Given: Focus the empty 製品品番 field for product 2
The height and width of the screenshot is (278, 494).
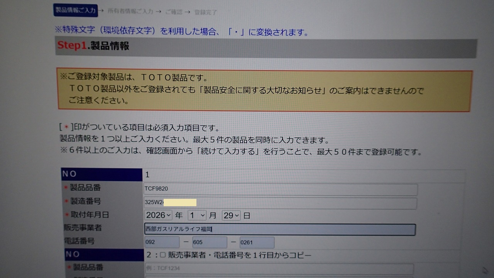Looking at the screenshot, I should (x=278, y=269).
